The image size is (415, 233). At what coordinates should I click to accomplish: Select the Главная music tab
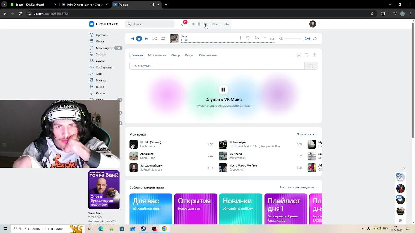(x=137, y=55)
